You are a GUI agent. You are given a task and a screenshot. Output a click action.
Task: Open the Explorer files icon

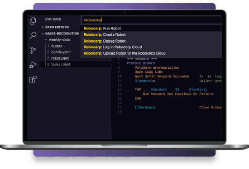33,21
